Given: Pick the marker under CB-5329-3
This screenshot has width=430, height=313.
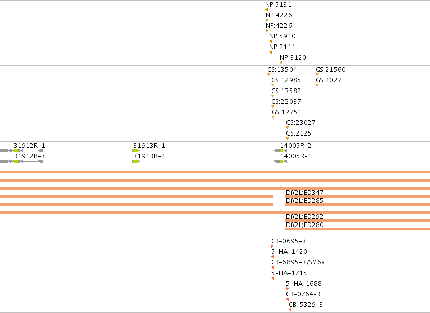Looking at the screenshot, I should coord(290,310).
